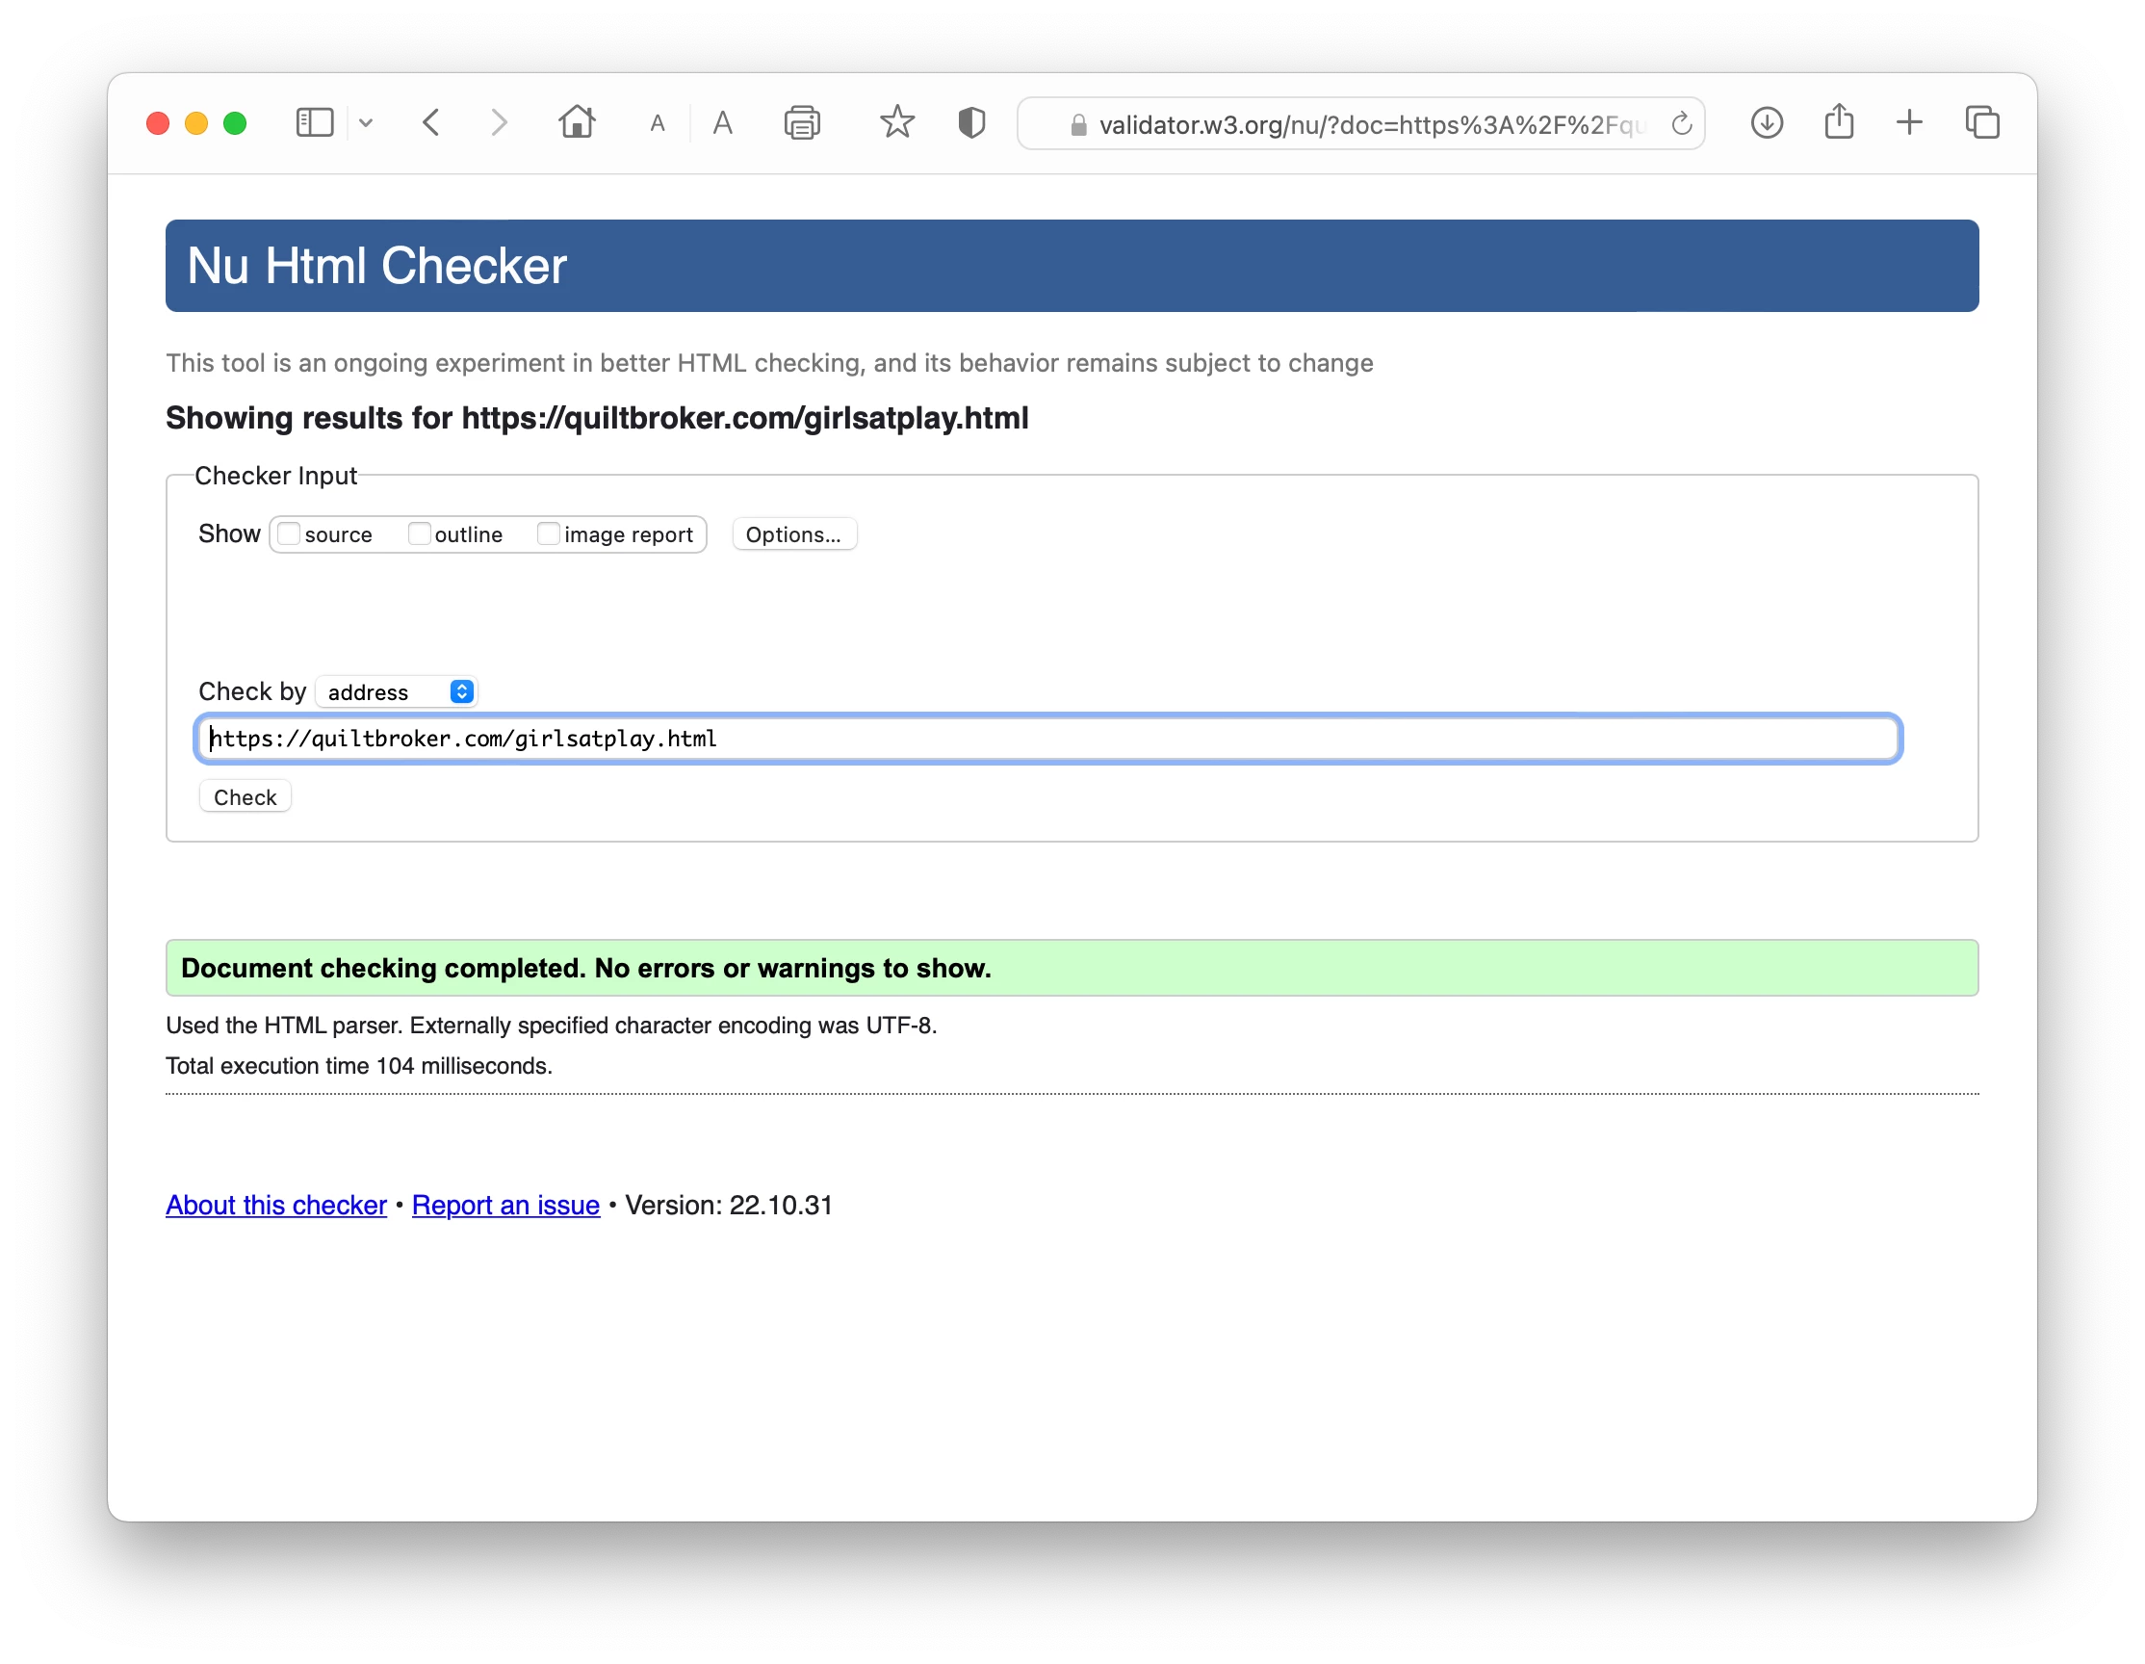2145x1664 pixels.
Task: Expand the Options... button
Action: coord(792,534)
